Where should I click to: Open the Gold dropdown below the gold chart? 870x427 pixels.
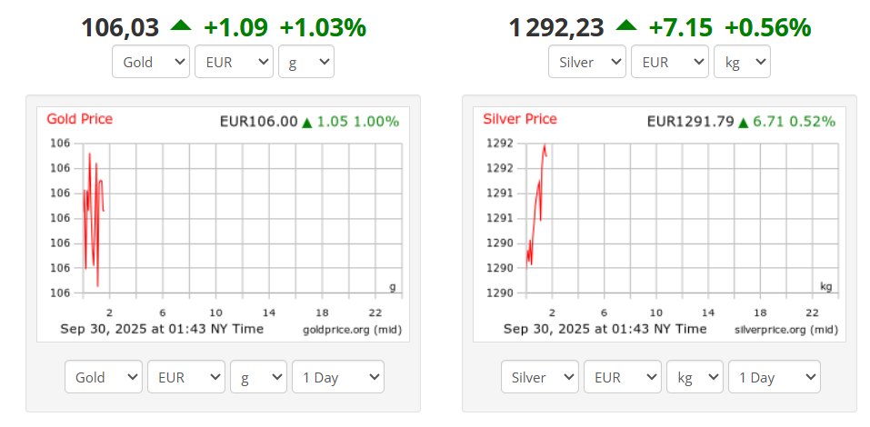click(x=104, y=377)
